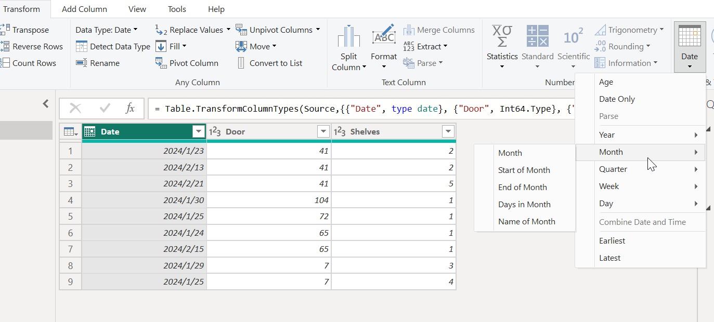Cancel formula edit with the X icon
This screenshot has width=714, height=322.
[x=75, y=108]
